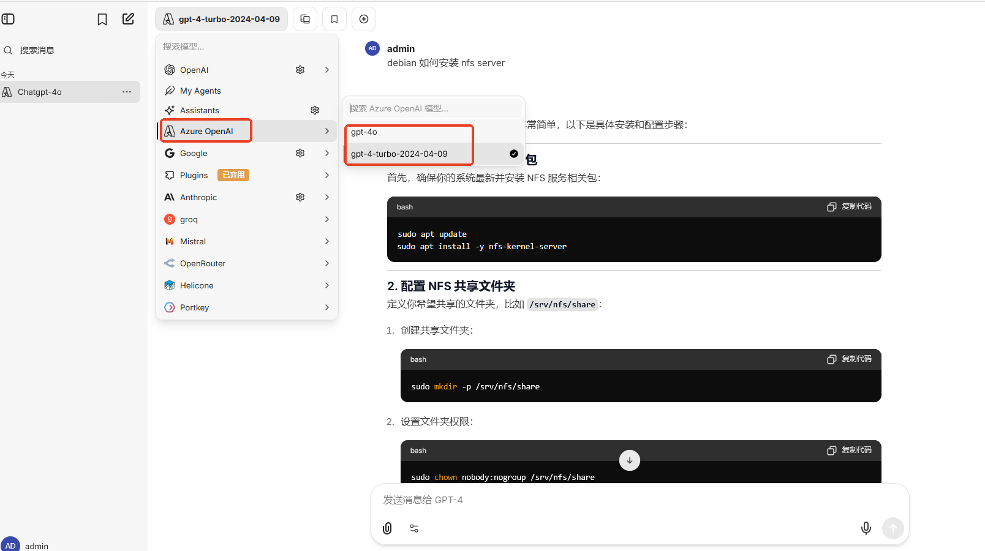Open the gpt-4-turbo model selector dropdown
985x551 pixels.
[221, 19]
